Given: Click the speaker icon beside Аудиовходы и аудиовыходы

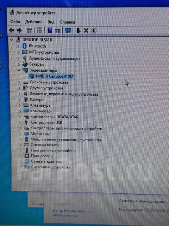Looking at the screenshot, I should tap(25, 58).
